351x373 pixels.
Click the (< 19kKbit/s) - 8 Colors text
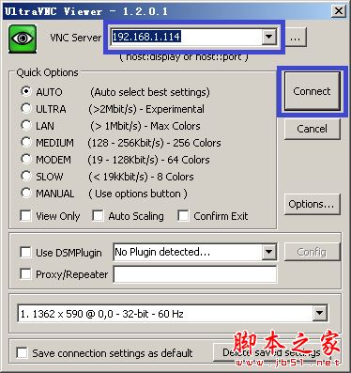pos(141,177)
